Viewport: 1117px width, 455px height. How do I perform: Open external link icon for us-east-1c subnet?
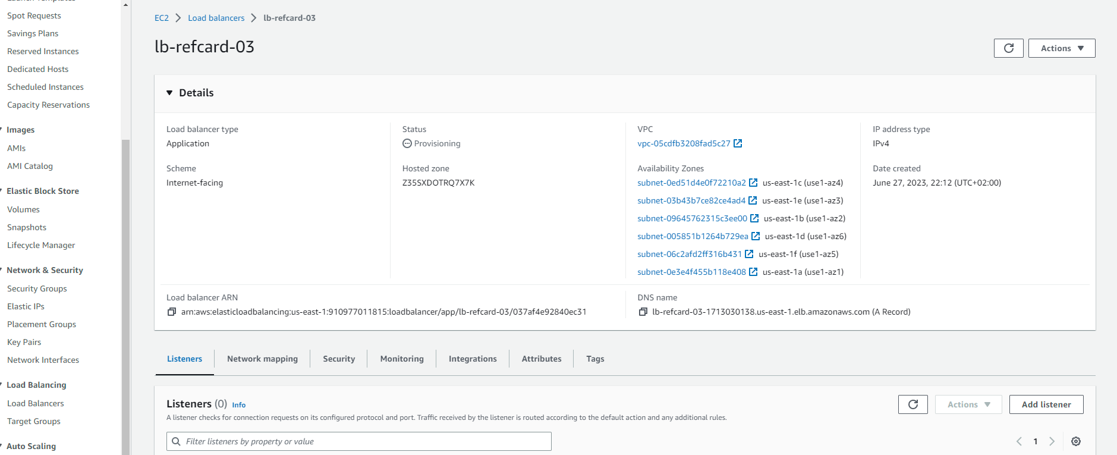click(753, 183)
